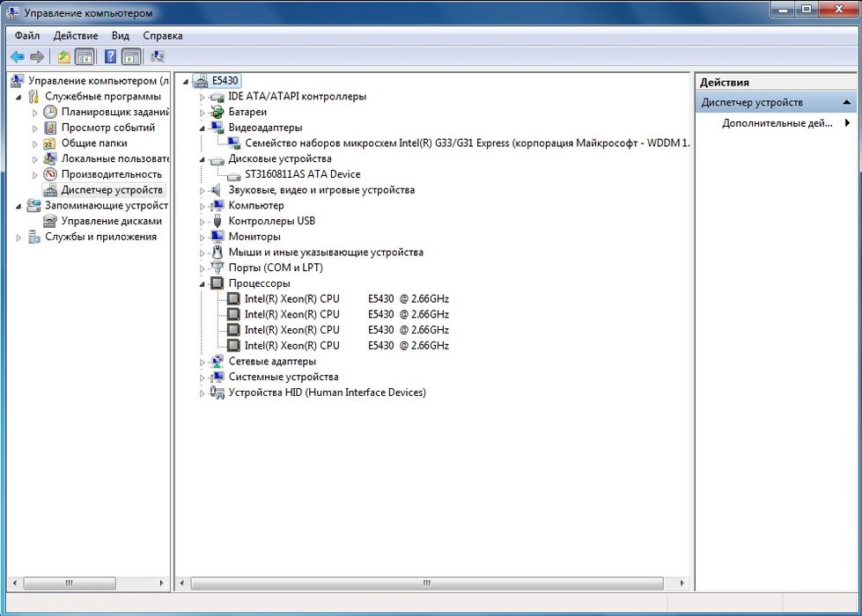Click the USB controllers icon

click(x=217, y=221)
